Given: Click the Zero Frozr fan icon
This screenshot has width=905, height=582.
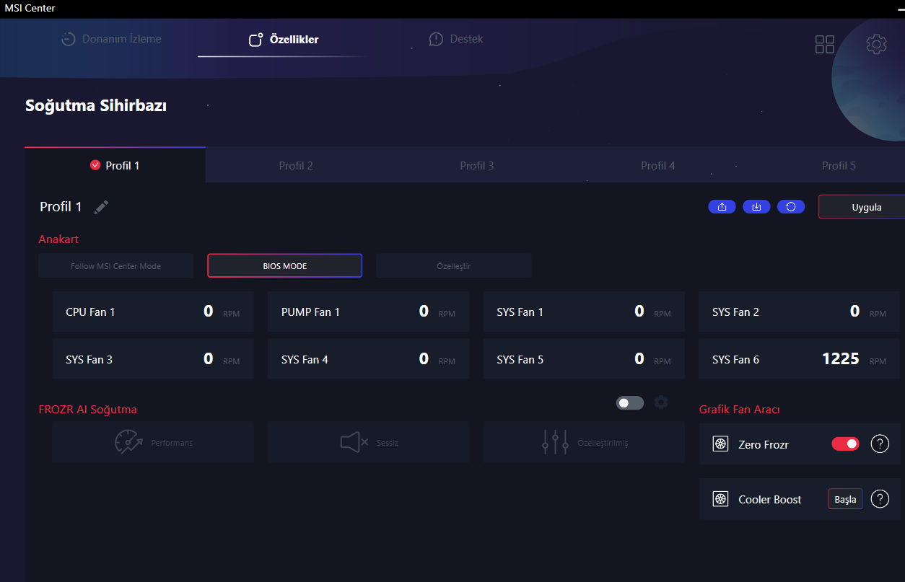Looking at the screenshot, I should pos(720,444).
